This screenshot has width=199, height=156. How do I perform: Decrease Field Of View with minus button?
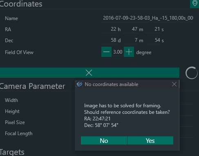click(106, 52)
